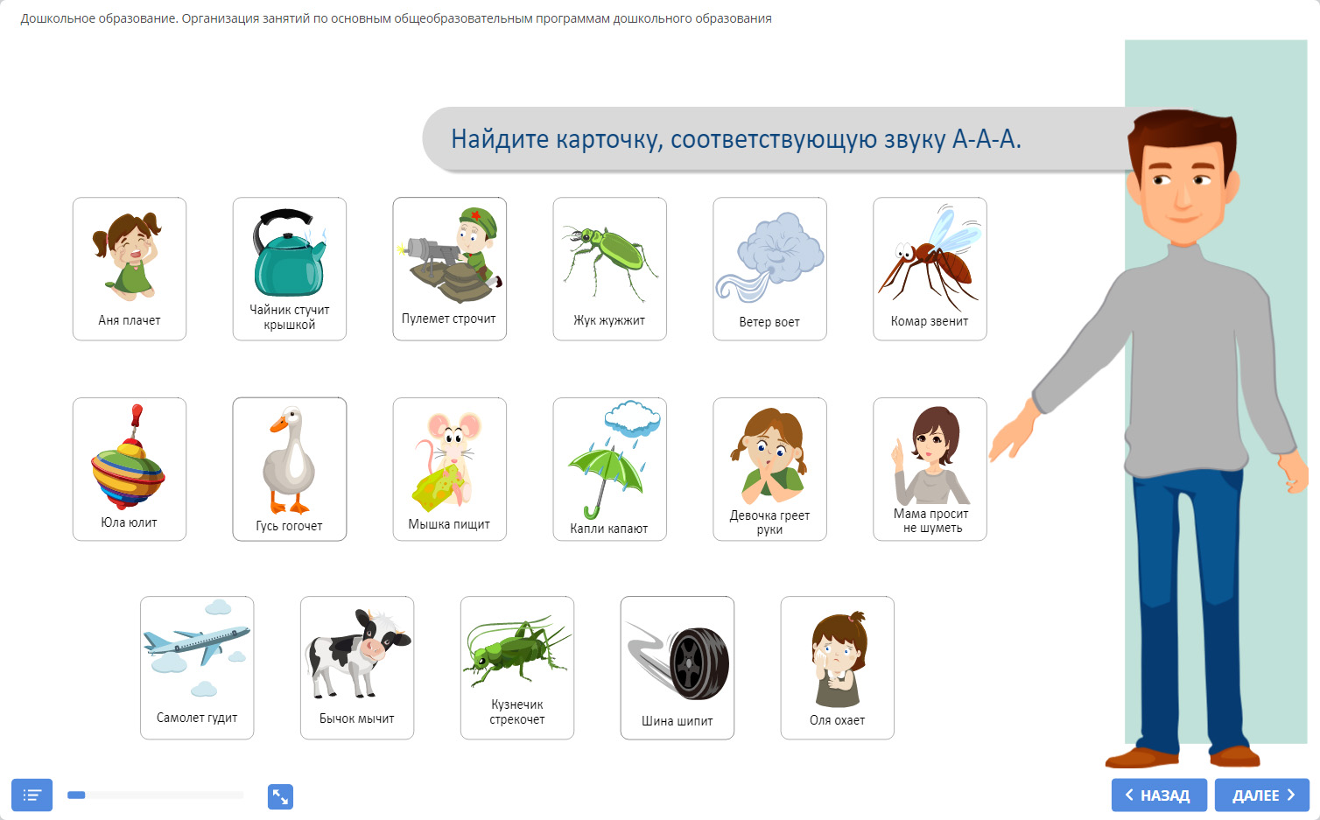Image resolution: width=1320 pixels, height=820 pixels.
Task: Pick the goose card 'Гусь гогочет'
Action: 290,469
